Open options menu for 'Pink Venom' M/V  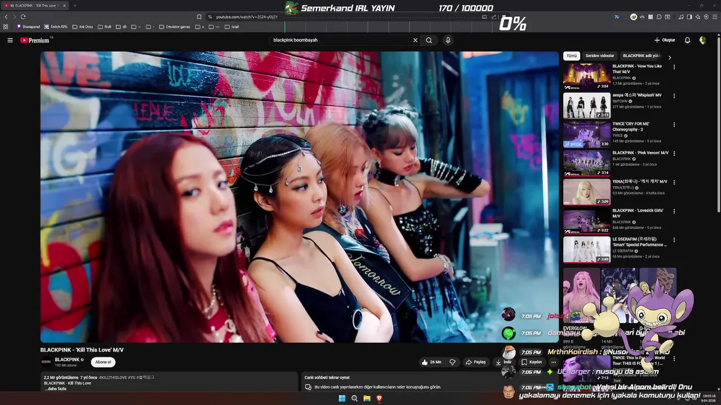click(x=674, y=154)
